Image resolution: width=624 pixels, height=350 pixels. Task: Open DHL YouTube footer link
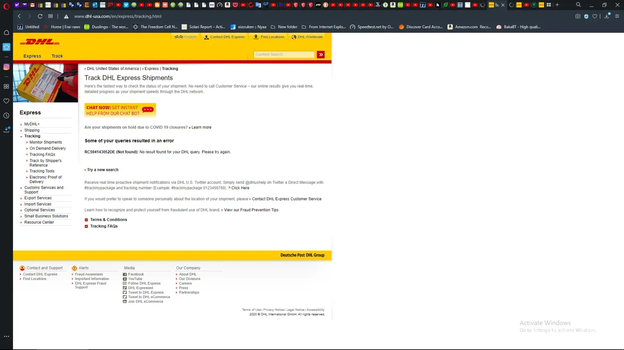[135, 279]
